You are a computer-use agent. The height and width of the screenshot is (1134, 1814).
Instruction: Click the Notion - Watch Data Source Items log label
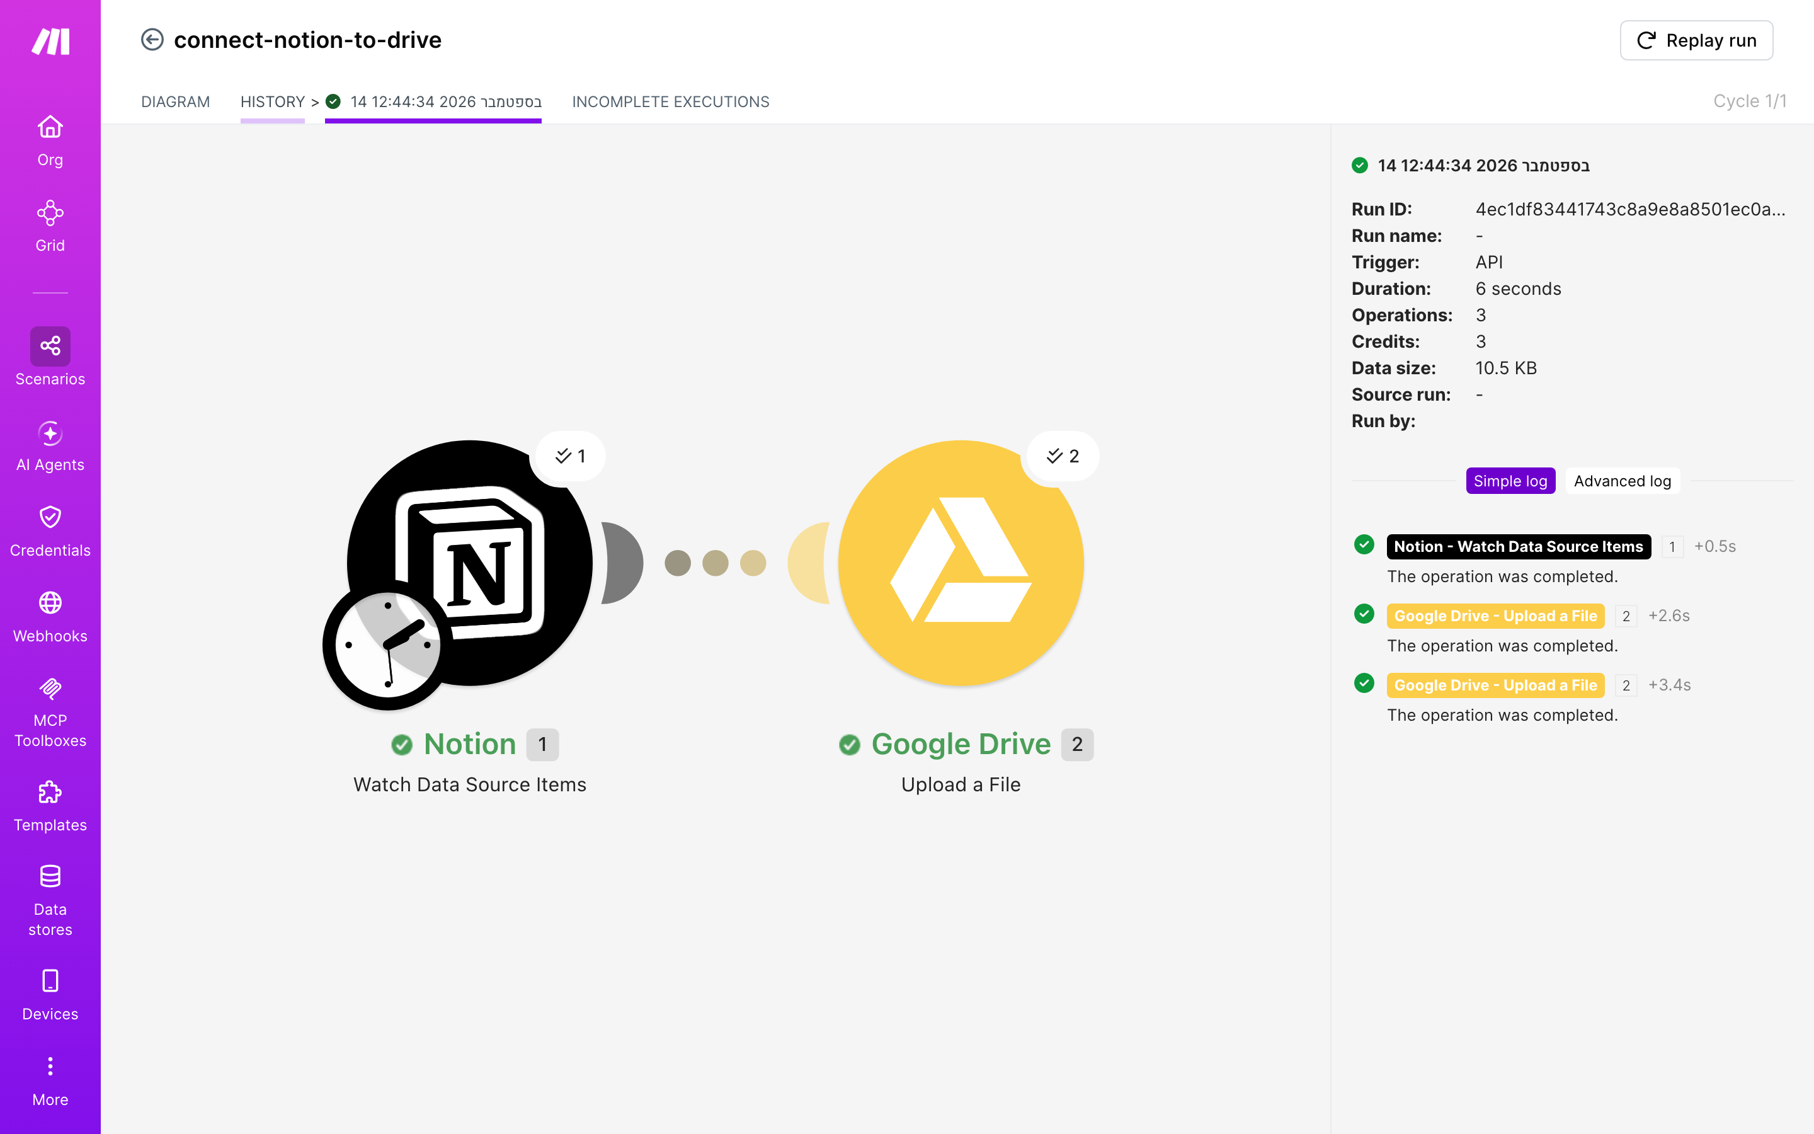pos(1518,547)
